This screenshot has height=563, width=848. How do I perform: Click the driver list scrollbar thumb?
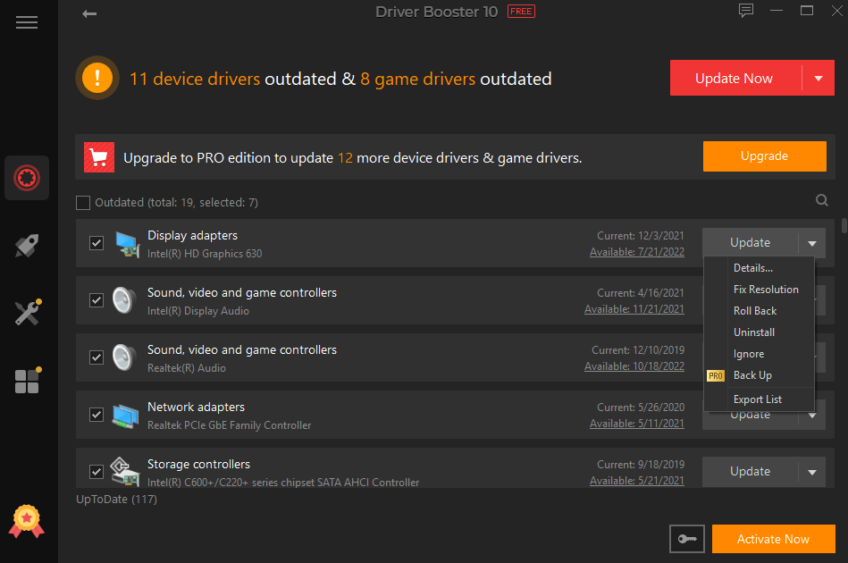(x=844, y=225)
